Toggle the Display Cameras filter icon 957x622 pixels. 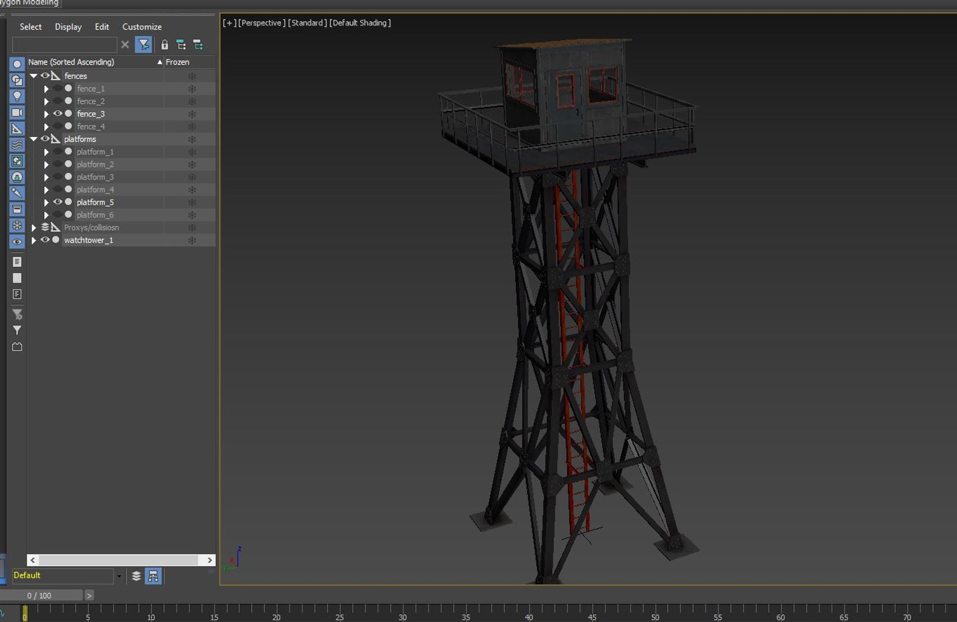17,112
